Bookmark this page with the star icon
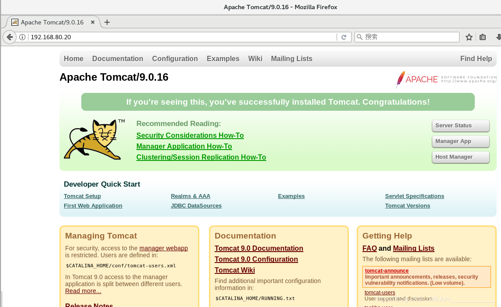501x307 pixels. click(469, 38)
